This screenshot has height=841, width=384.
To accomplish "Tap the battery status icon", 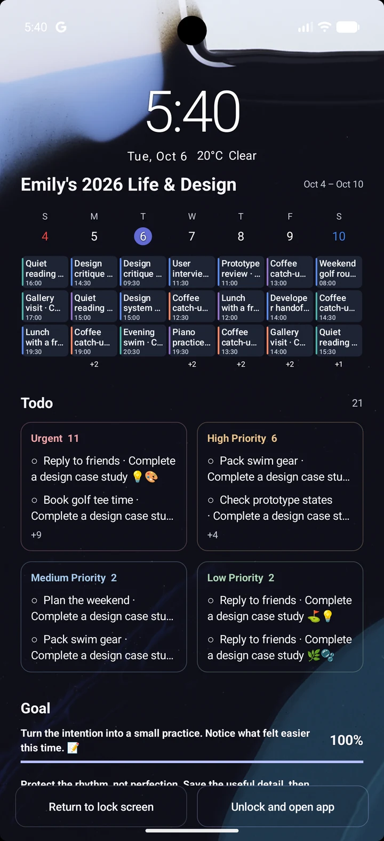I will (x=348, y=27).
